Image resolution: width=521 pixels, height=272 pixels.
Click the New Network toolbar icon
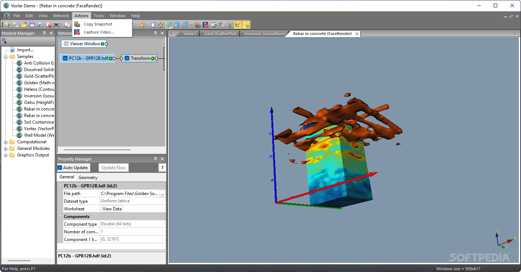tap(8, 25)
